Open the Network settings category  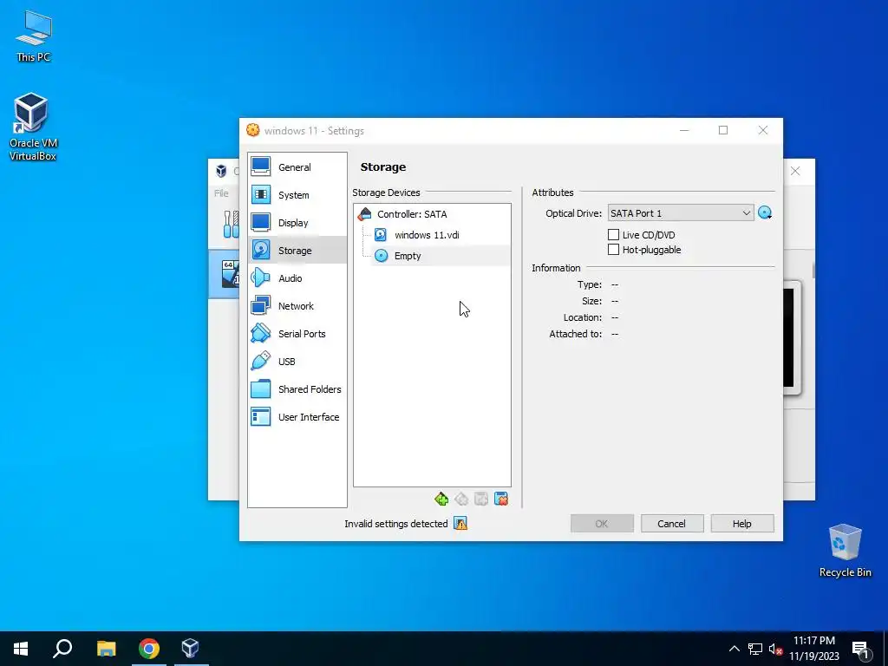297,306
